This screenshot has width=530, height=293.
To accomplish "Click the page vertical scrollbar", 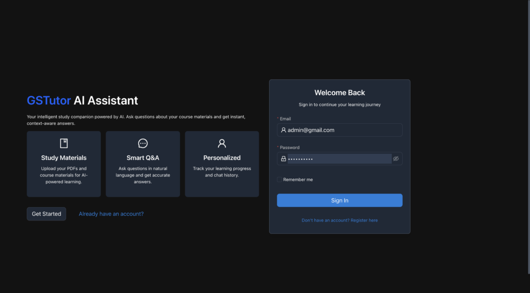I will [x=528, y=137].
